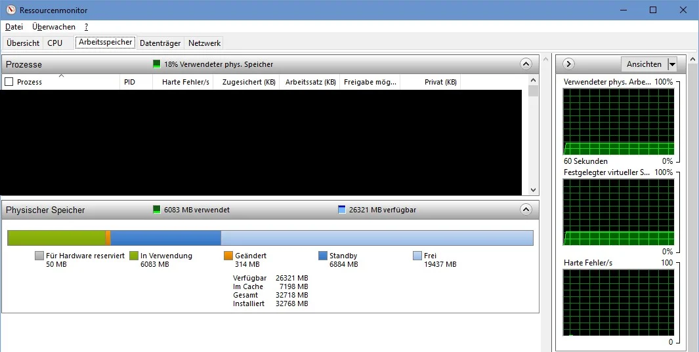Image resolution: width=699 pixels, height=352 pixels.
Task: Click the graph pane scroll-up arrow
Action: click(x=692, y=59)
